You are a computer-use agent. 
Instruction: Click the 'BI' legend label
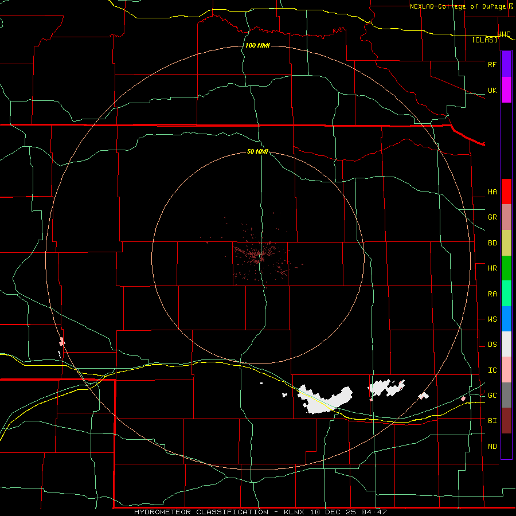pos(492,421)
